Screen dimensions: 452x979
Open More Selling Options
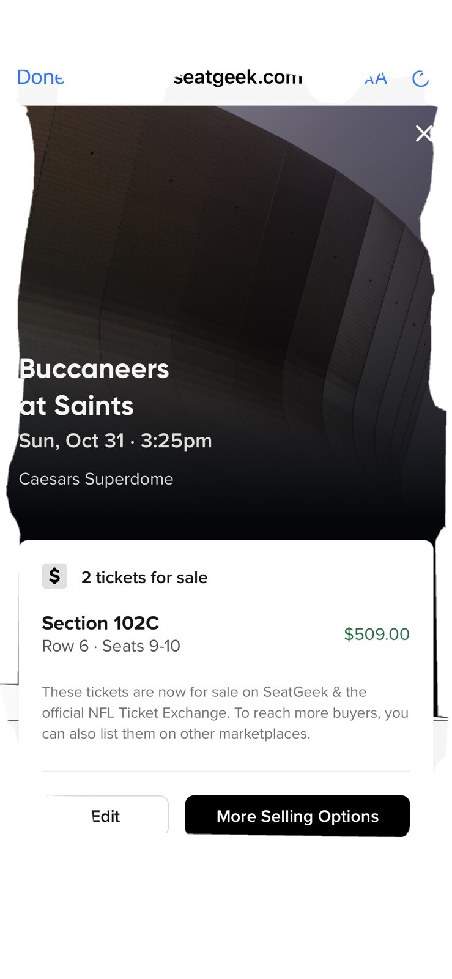pyautogui.click(x=297, y=816)
